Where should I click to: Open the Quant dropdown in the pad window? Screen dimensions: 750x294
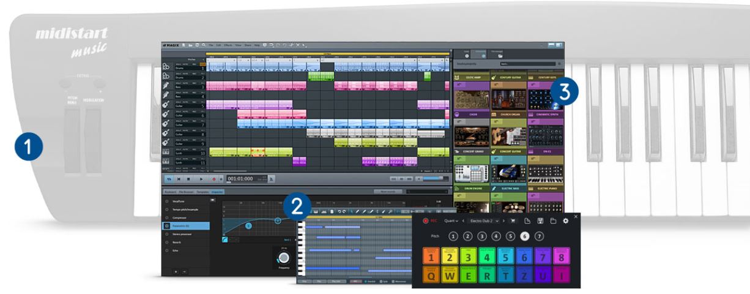click(x=451, y=221)
